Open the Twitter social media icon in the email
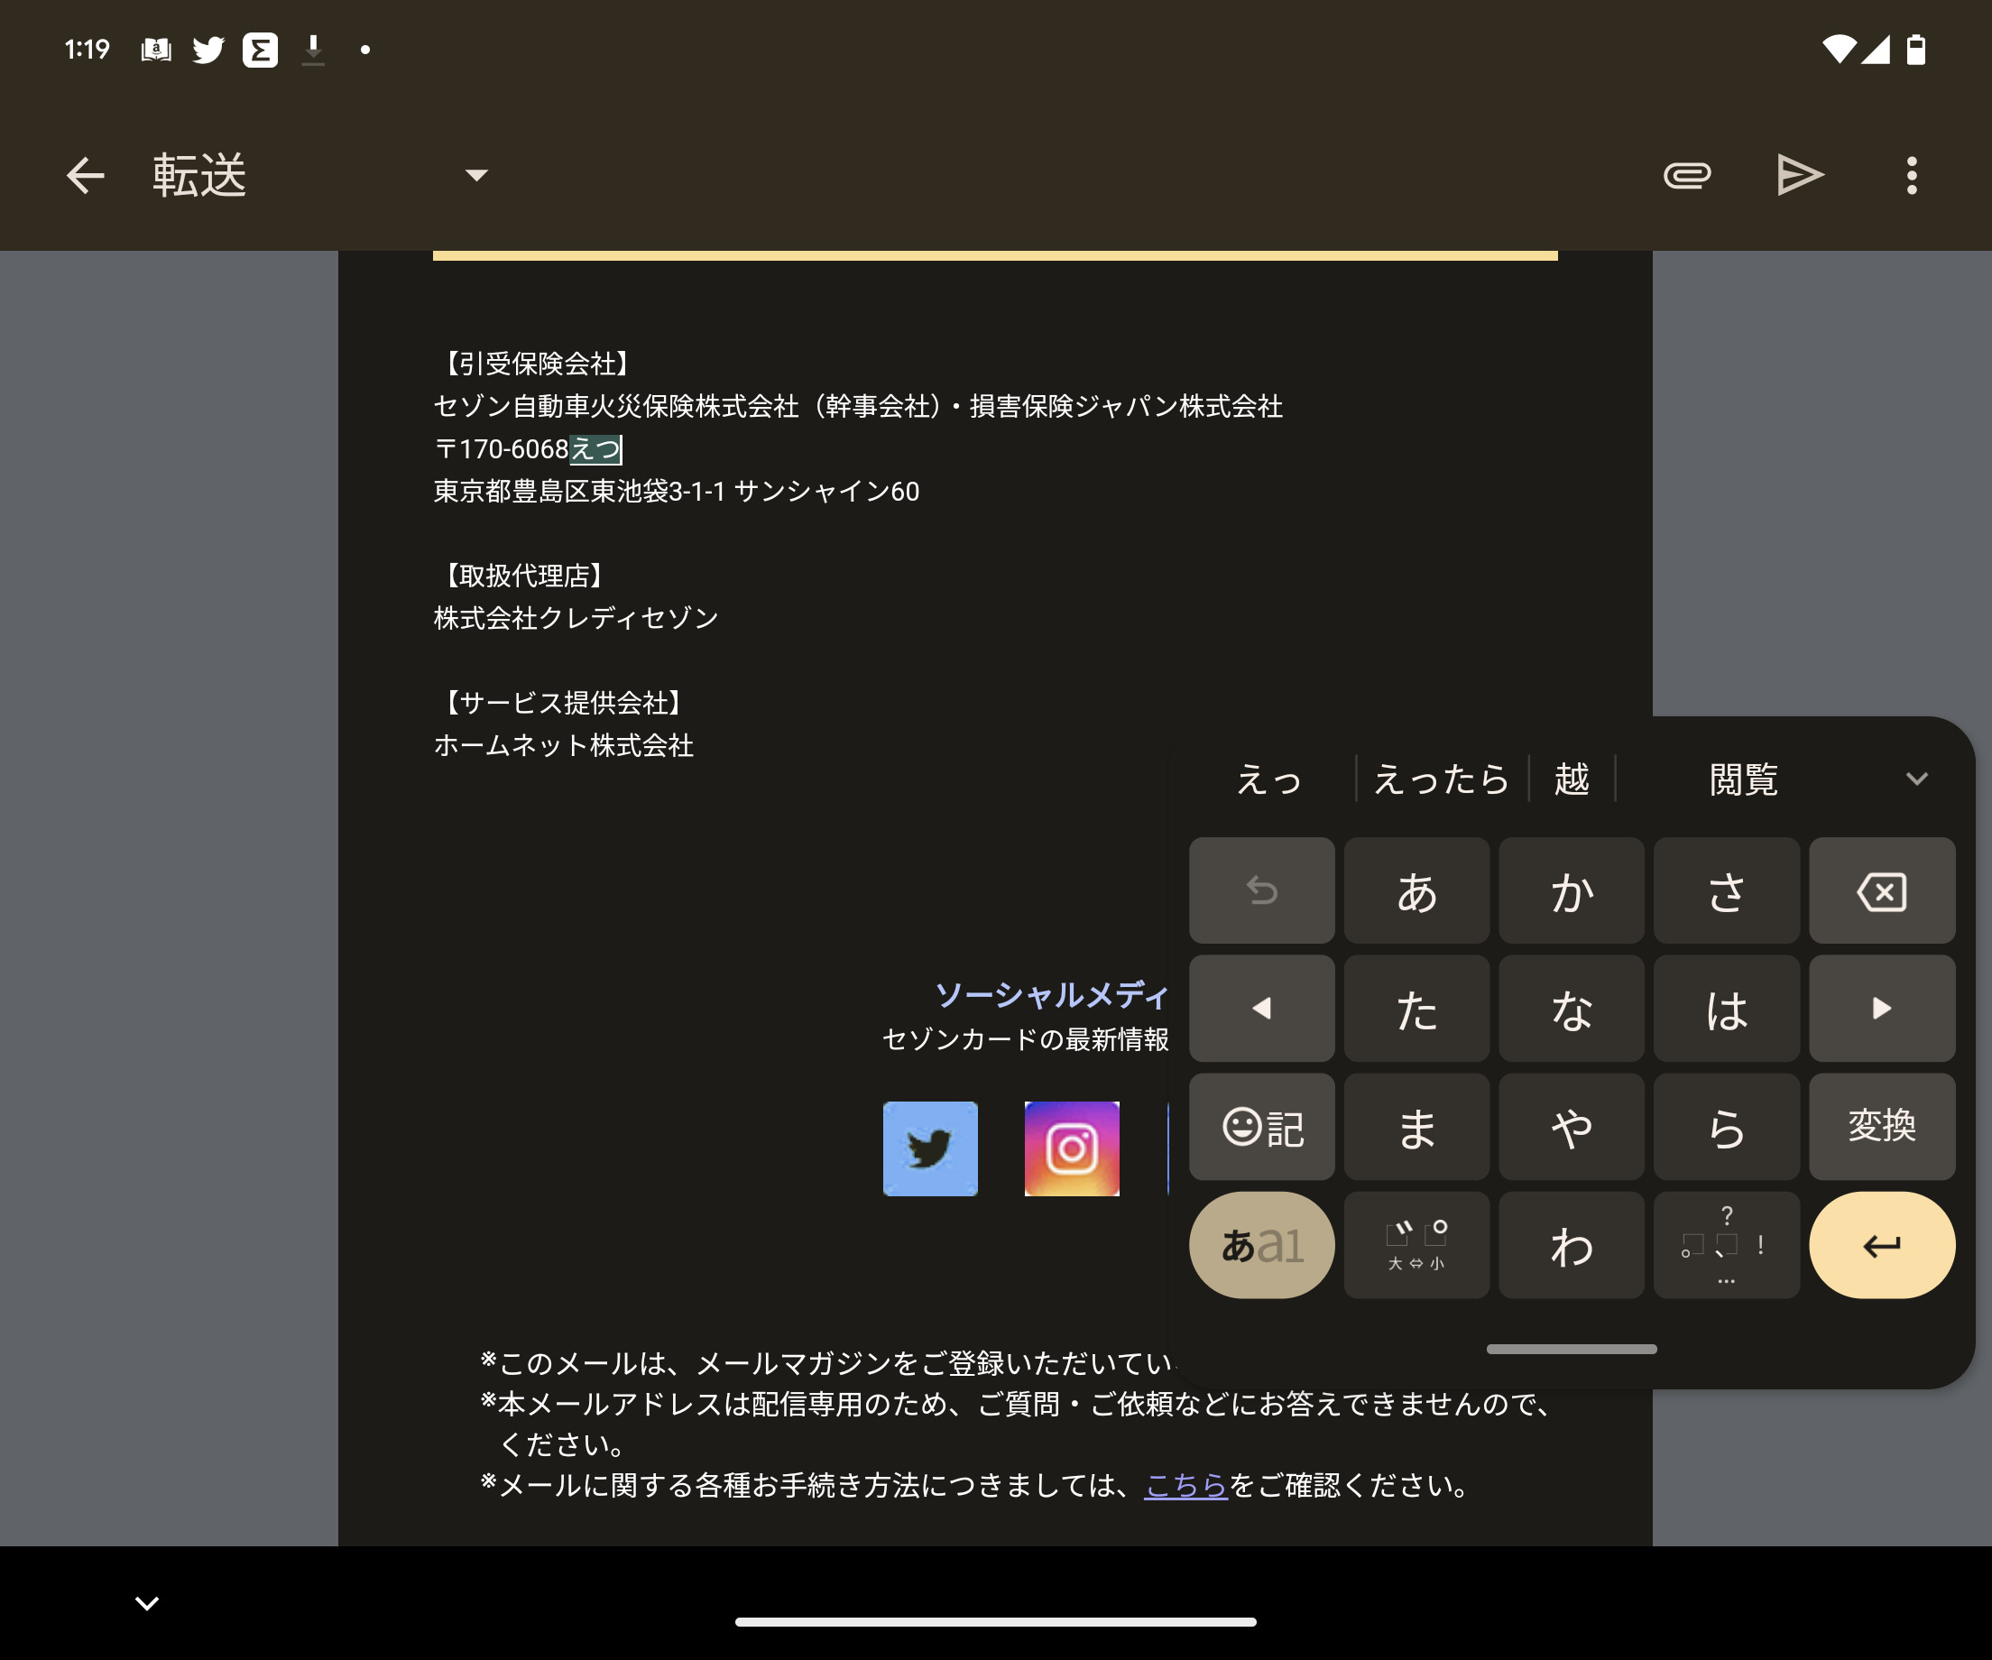Screen dimensions: 1992x1660 [x=929, y=1148]
